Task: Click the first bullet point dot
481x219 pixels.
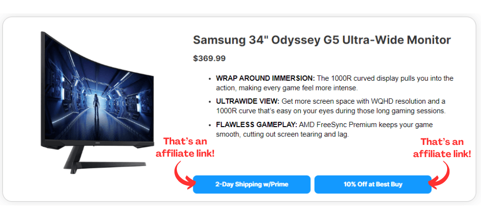Action: (210, 79)
